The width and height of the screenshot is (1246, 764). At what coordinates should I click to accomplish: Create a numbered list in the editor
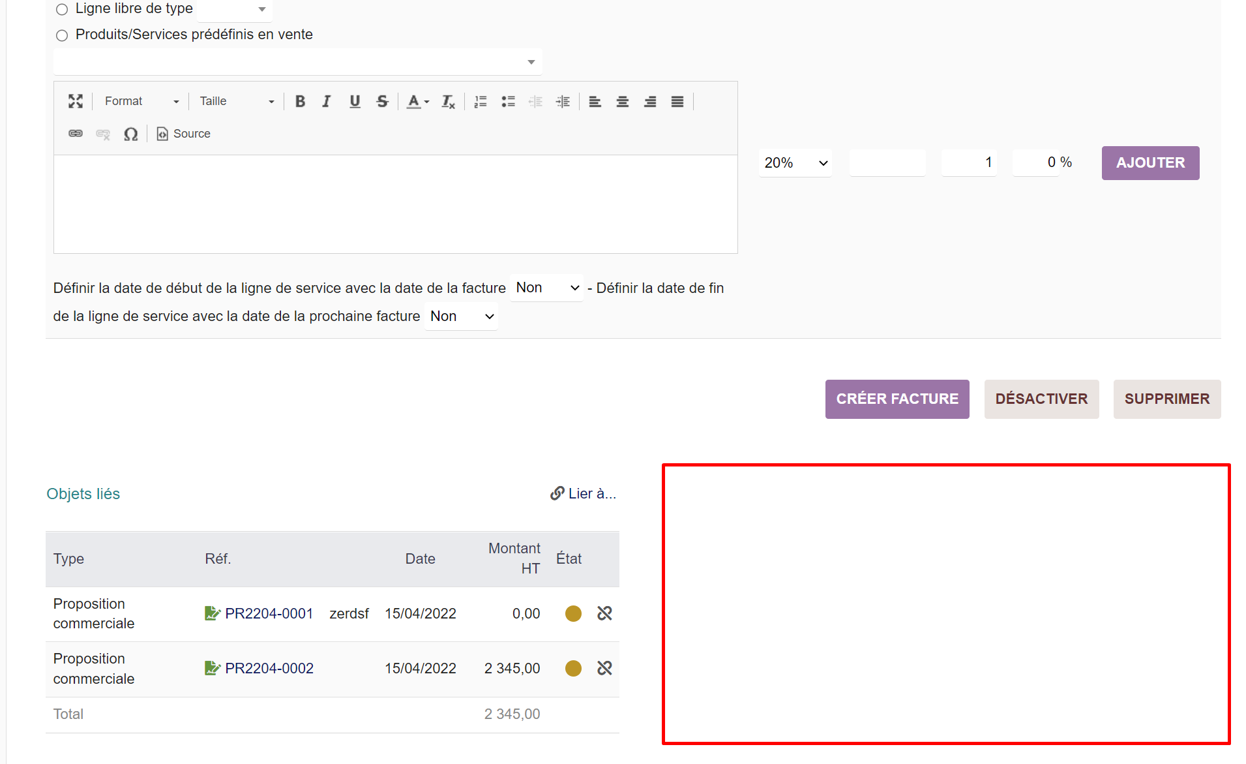point(481,101)
